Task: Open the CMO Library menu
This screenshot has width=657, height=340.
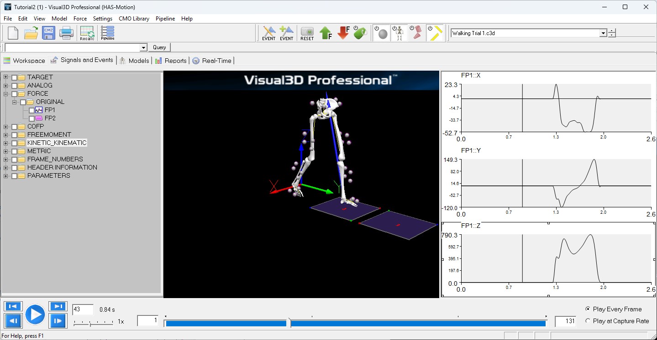Action: click(x=134, y=19)
